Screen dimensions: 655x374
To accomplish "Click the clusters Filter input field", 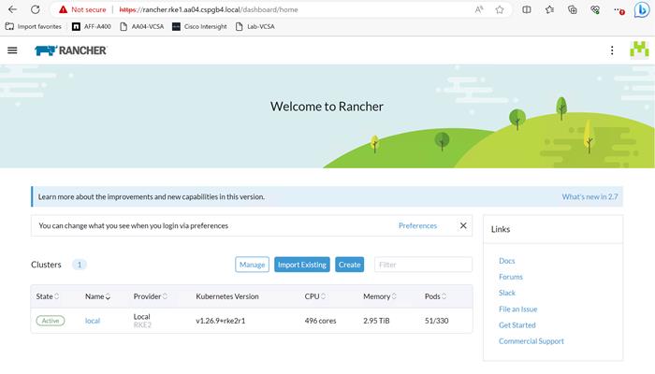I will point(423,265).
